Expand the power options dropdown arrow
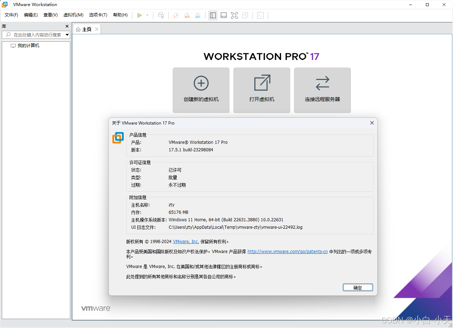The width and height of the screenshot is (453, 328). point(147,15)
